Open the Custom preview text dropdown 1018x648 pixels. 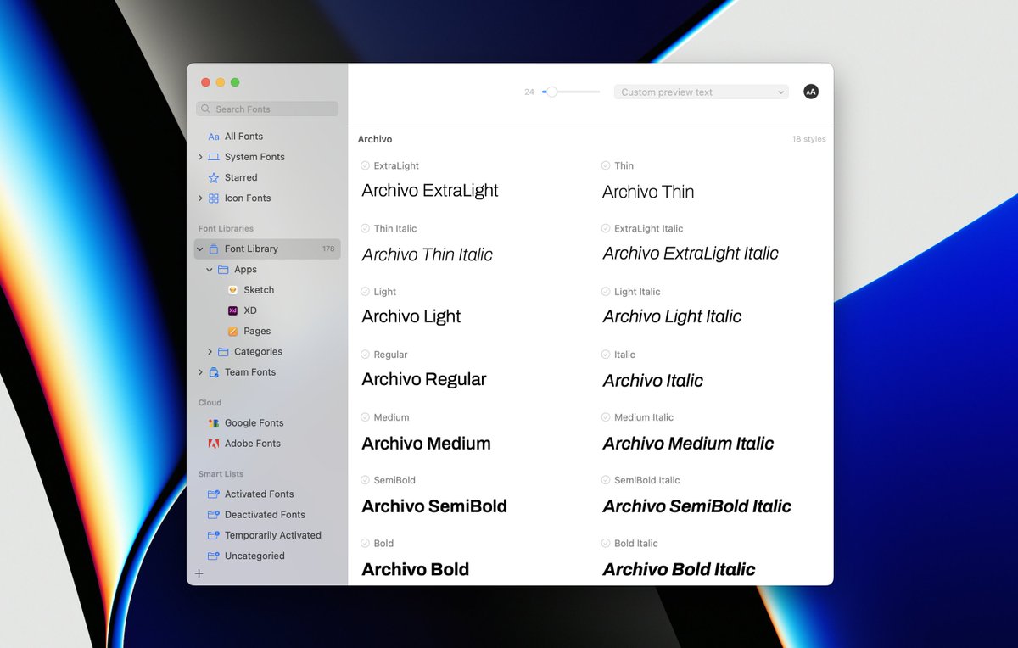coord(701,92)
